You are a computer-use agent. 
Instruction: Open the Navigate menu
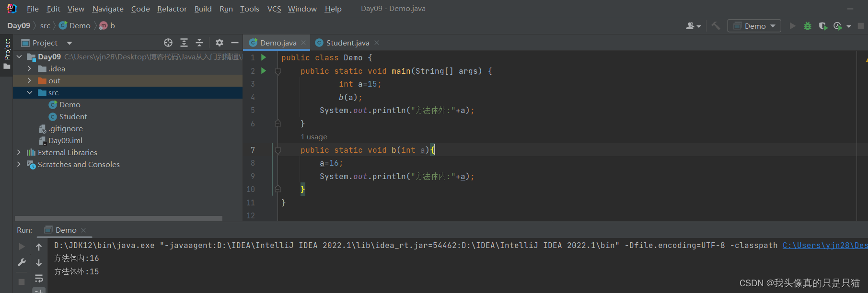pos(108,9)
